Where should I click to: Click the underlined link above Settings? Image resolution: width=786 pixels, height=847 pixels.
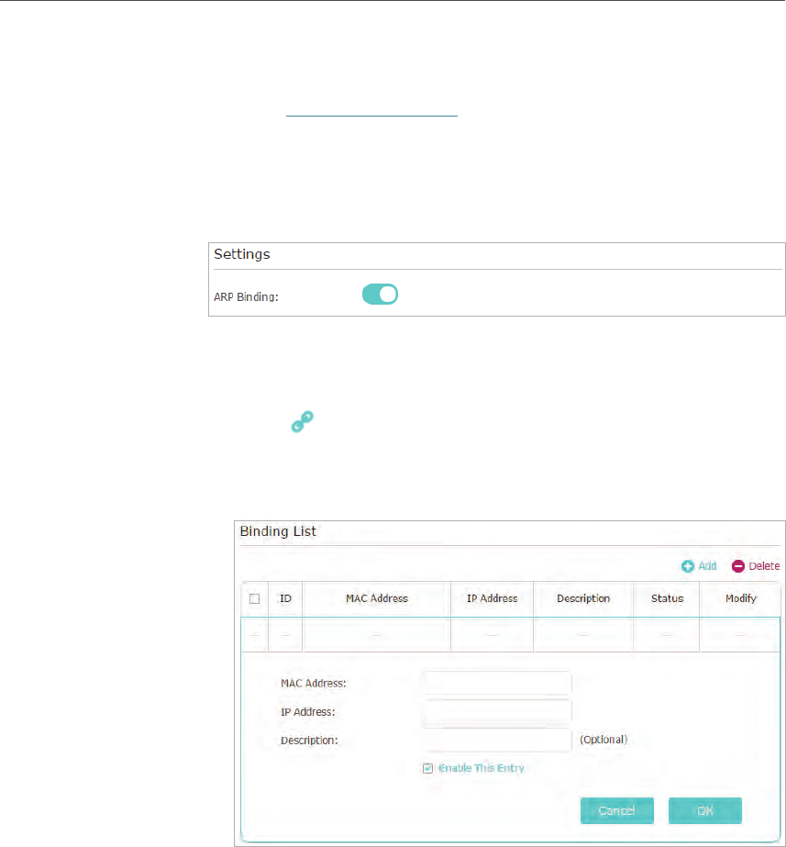tap(371, 115)
